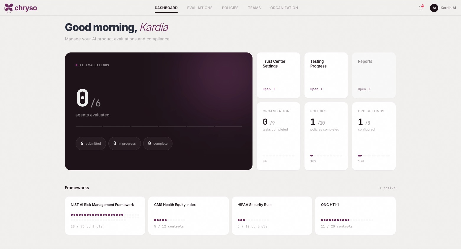Click chevron arrow in Trust Center Settings card
This screenshot has height=249, width=461.
[x=274, y=89]
